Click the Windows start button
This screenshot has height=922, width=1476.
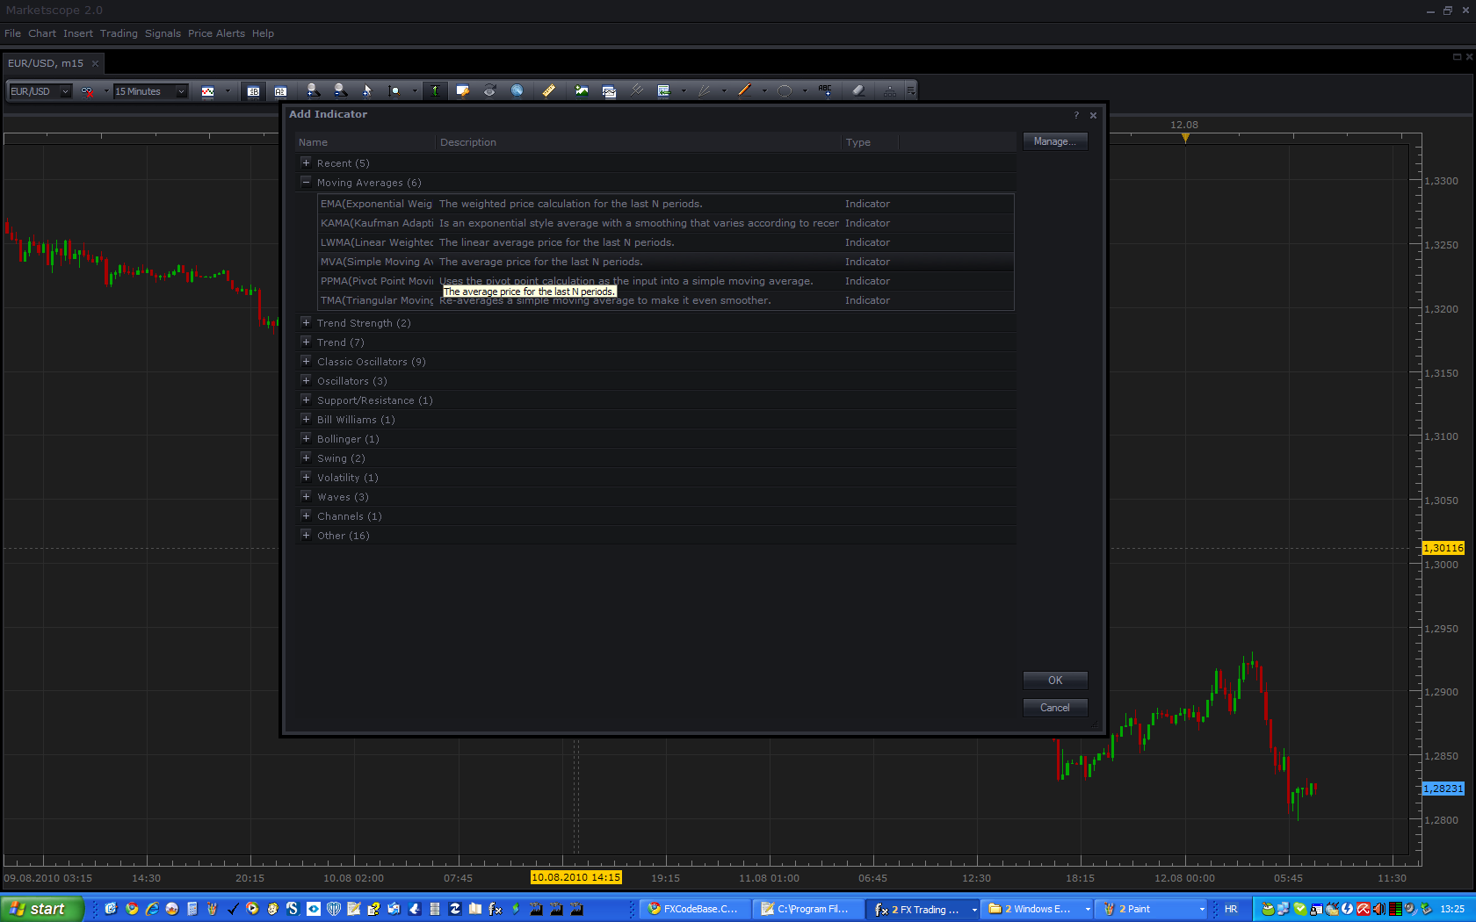41,909
